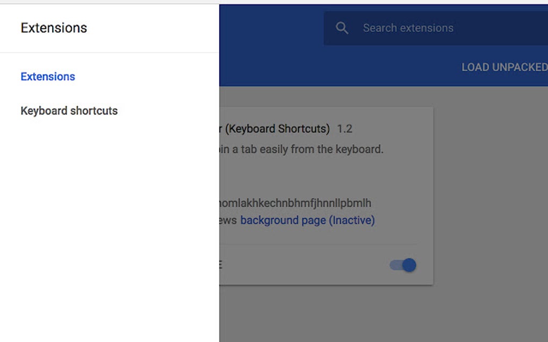This screenshot has height=342, width=548.
Task: Inspect the background page (Inactive) link
Action: [307, 220]
